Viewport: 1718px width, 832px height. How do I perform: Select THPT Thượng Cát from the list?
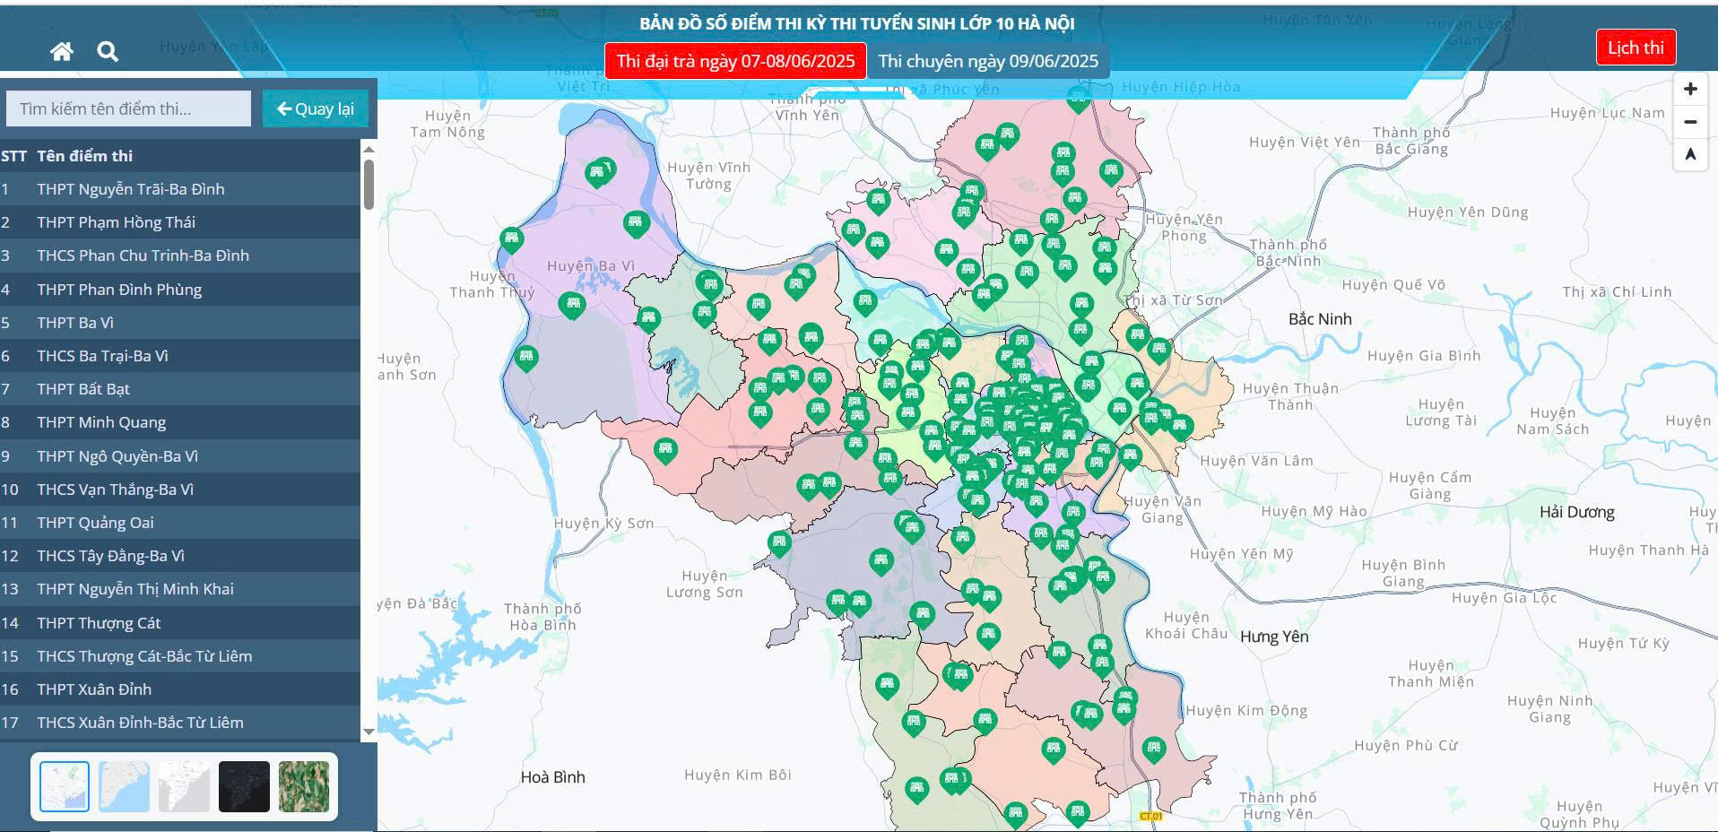point(99,623)
